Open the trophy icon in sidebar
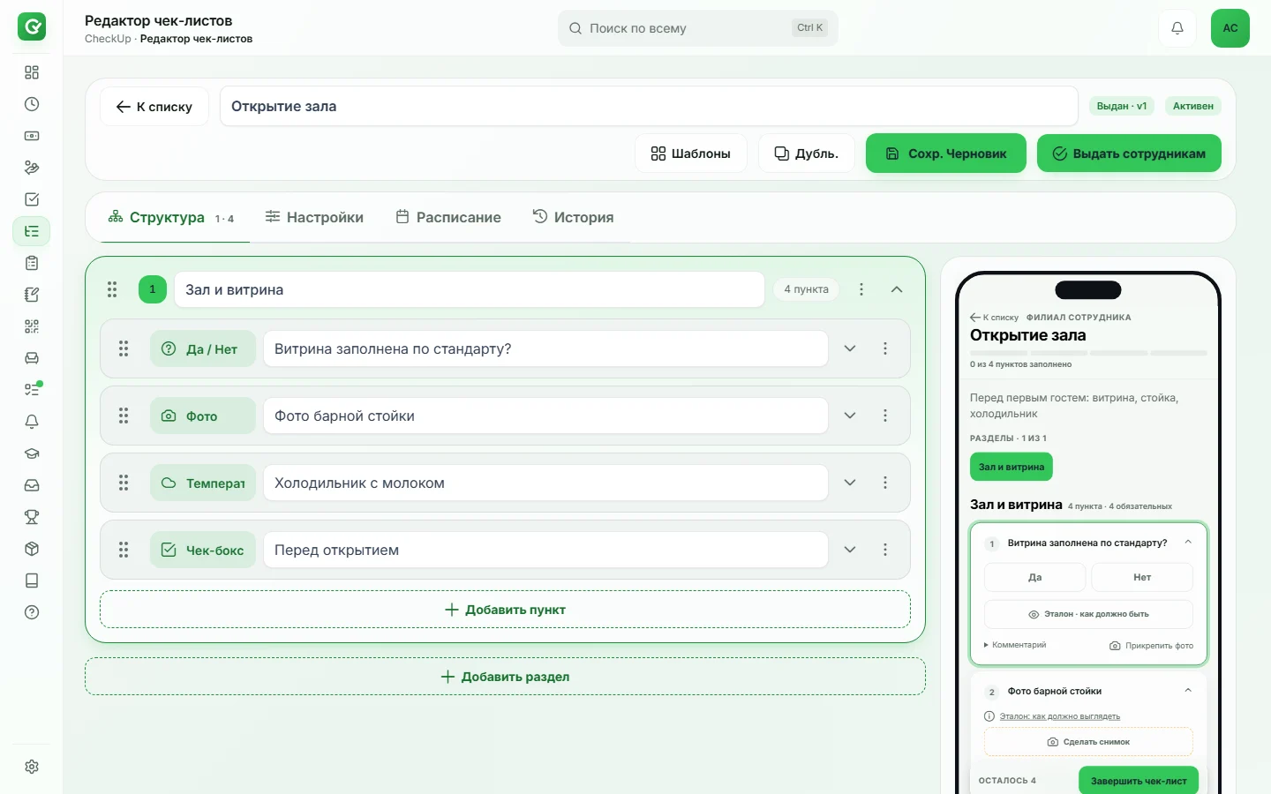Image resolution: width=1271 pixels, height=794 pixels. pos(32,517)
